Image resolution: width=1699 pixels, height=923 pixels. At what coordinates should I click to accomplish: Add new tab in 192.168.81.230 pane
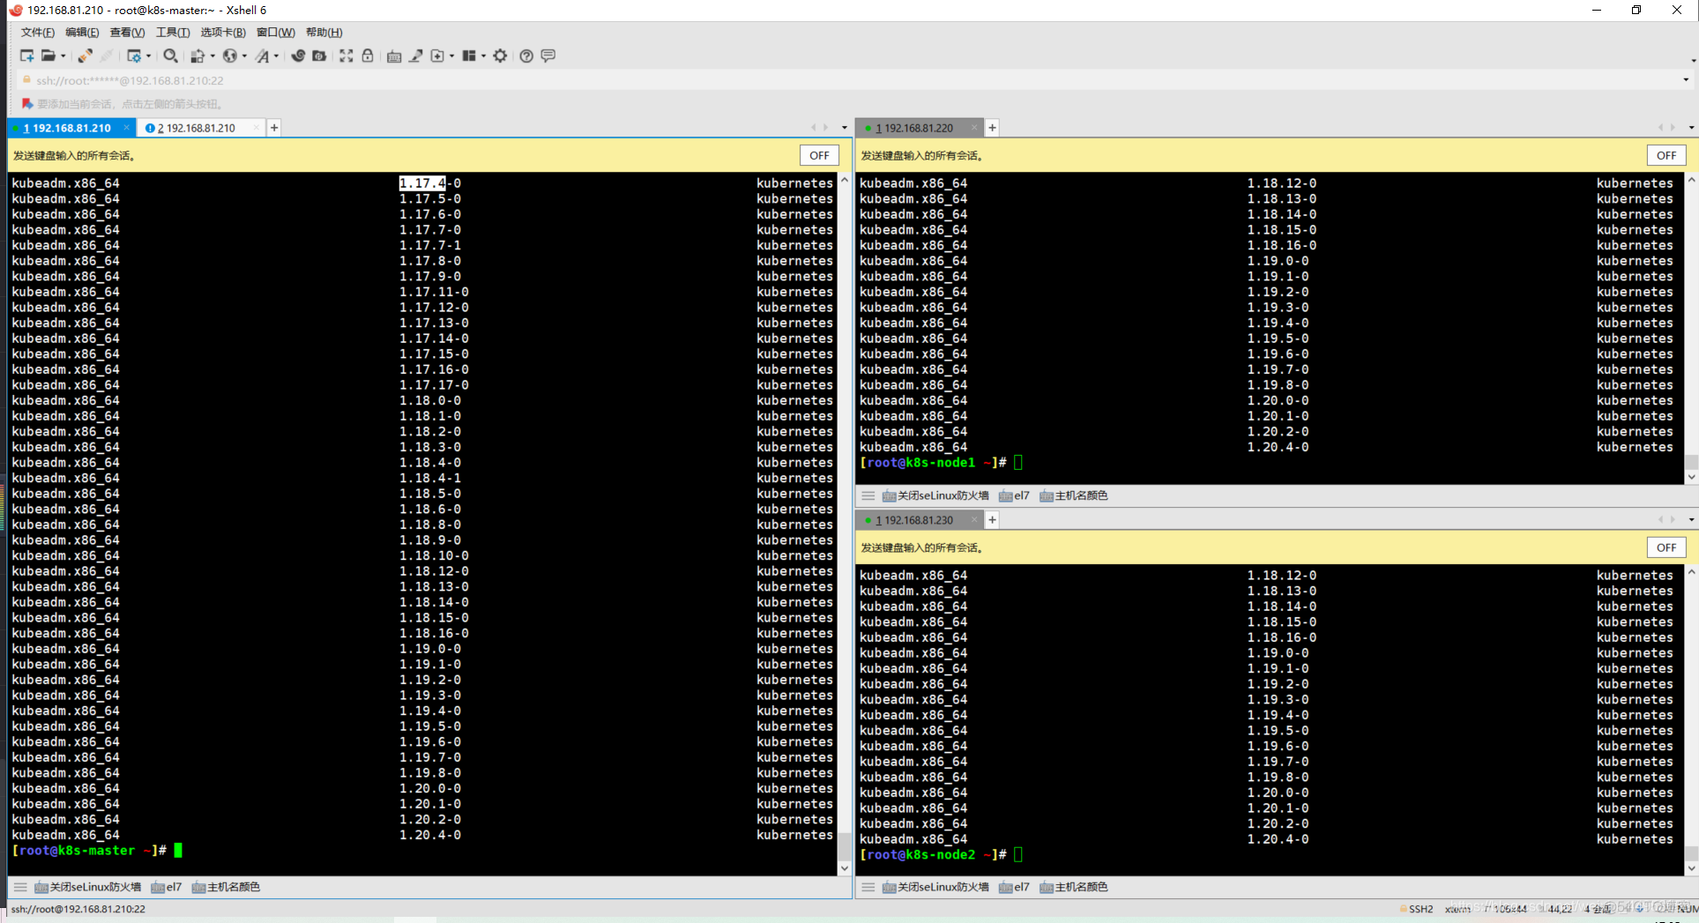pyautogui.click(x=992, y=520)
